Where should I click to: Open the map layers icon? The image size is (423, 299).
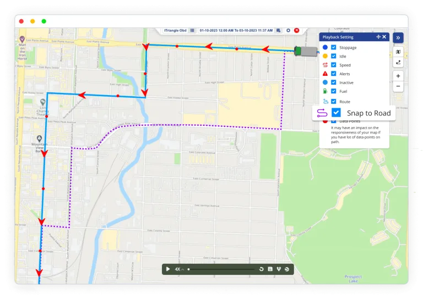pos(398,52)
